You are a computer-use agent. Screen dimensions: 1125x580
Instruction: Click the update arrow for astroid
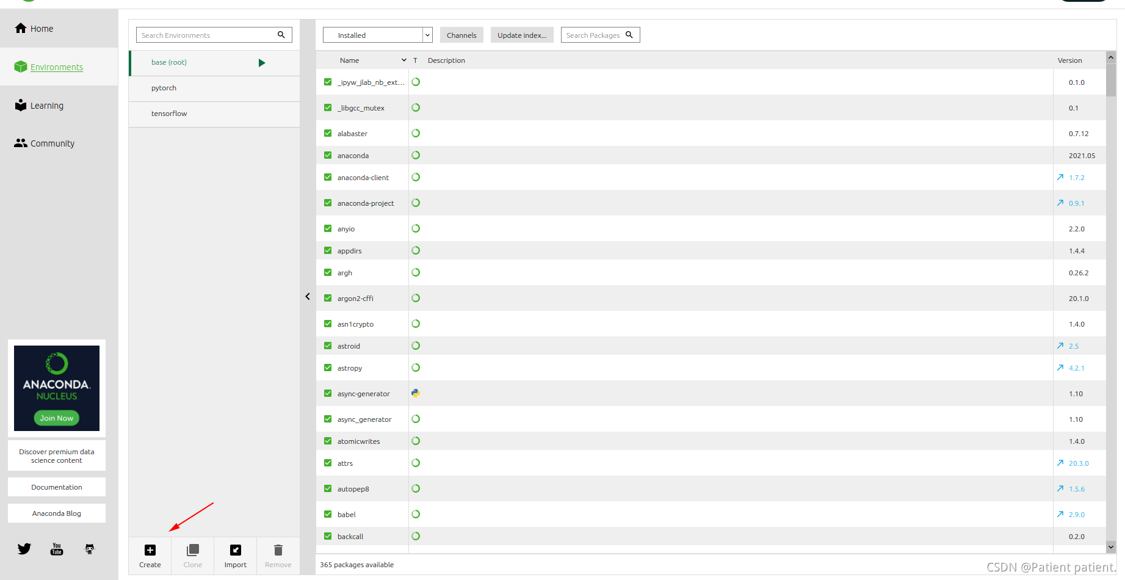pos(1060,346)
